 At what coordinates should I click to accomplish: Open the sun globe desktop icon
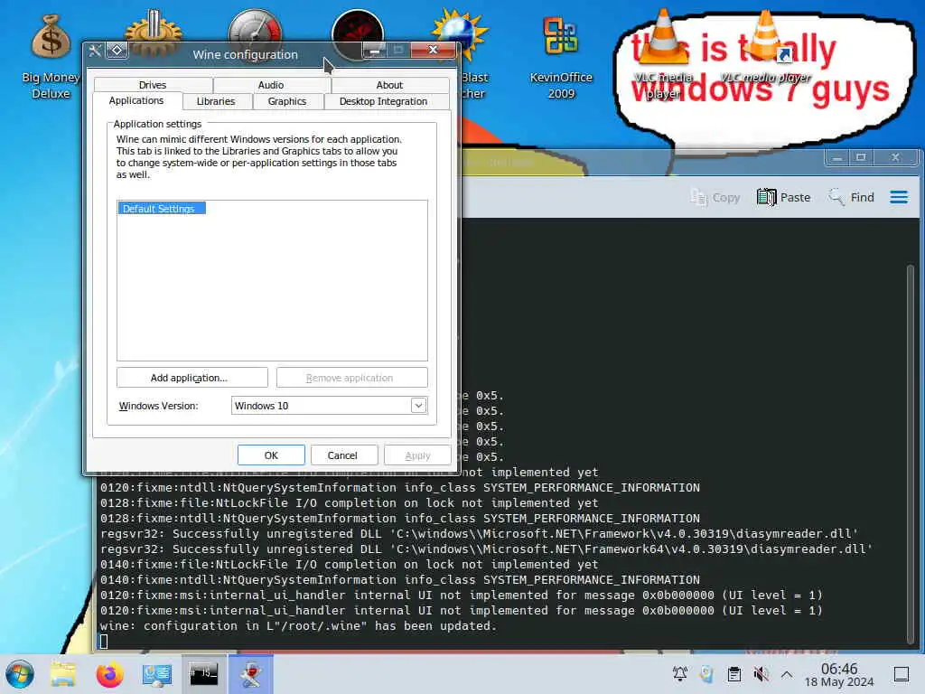(460, 34)
